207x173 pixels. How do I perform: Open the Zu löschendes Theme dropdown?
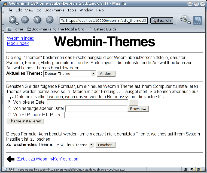74,145
